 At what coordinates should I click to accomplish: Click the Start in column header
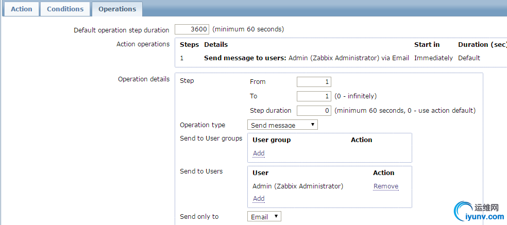(x=427, y=45)
